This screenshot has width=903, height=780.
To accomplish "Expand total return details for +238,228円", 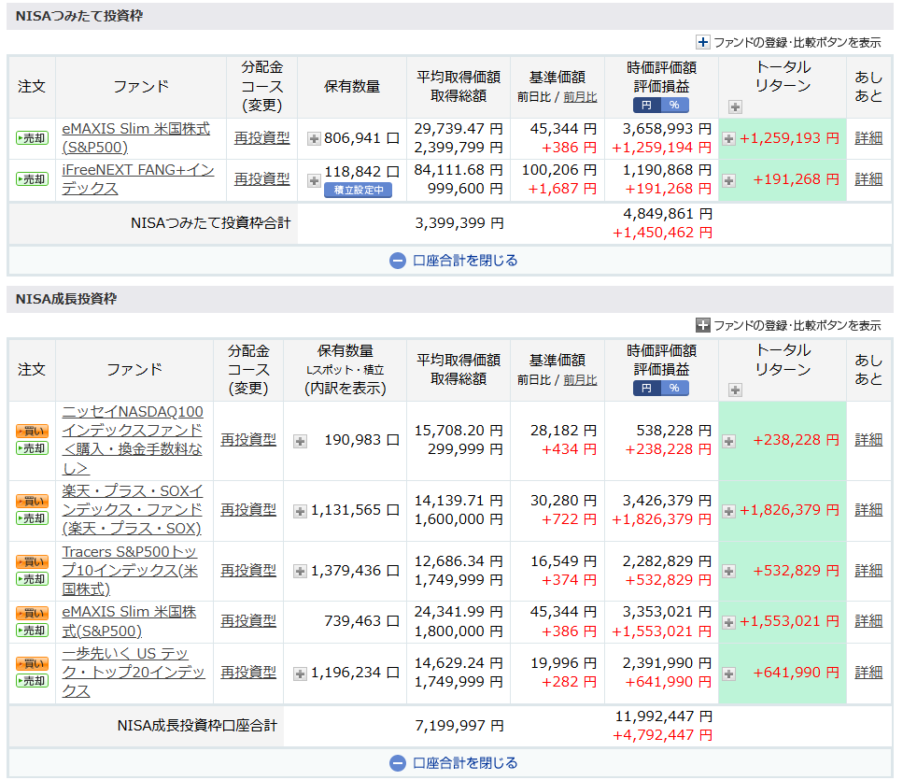I will click(729, 441).
